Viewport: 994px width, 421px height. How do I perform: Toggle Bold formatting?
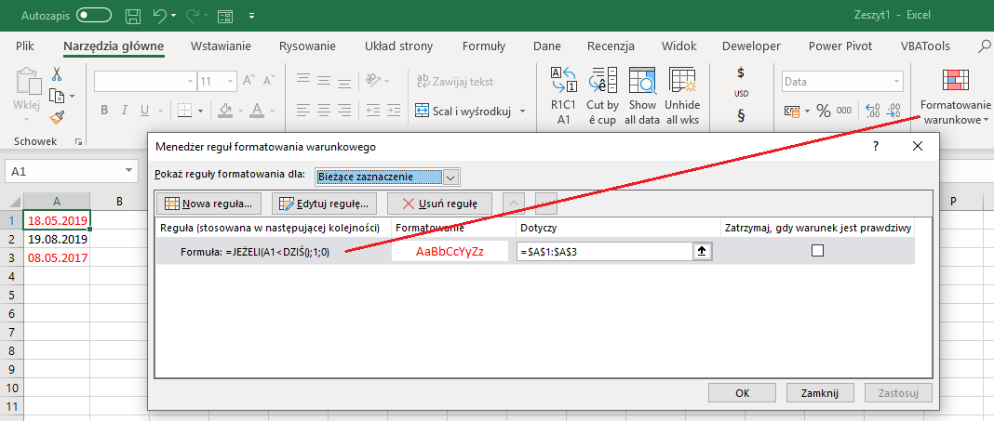104,111
